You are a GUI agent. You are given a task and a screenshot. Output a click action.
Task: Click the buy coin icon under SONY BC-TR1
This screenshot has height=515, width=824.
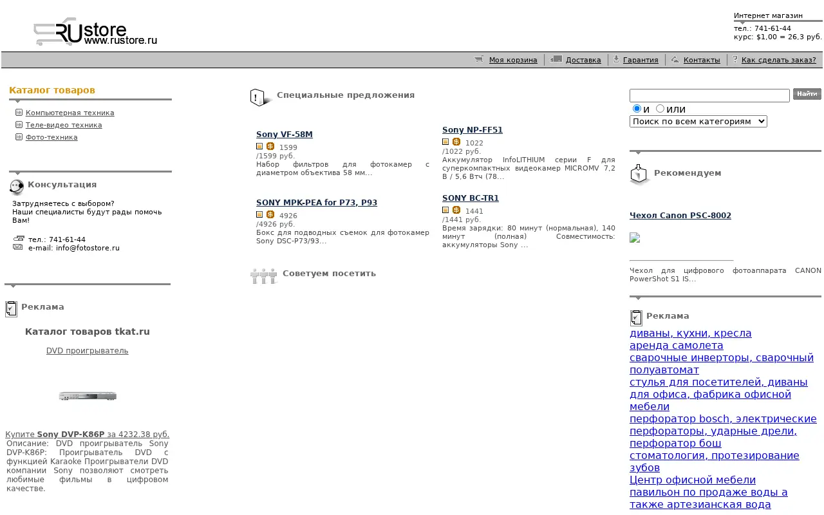point(456,210)
